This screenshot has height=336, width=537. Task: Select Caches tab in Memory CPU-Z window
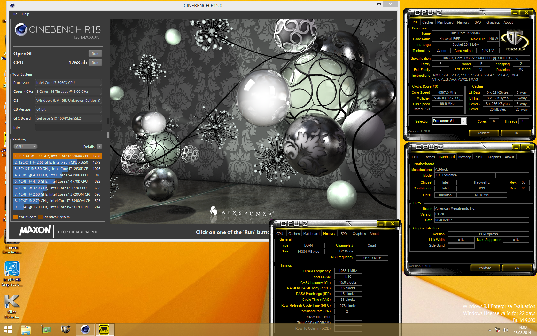click(x=294, y=234)
